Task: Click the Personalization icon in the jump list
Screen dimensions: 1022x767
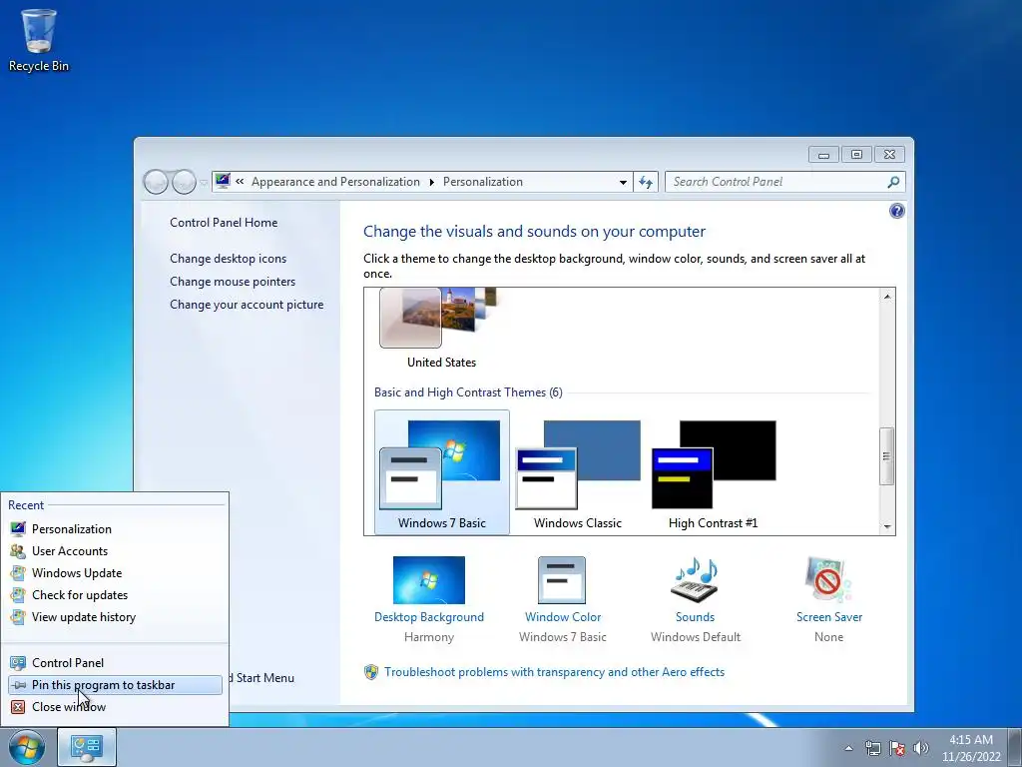Action: (x=18, y=529)
